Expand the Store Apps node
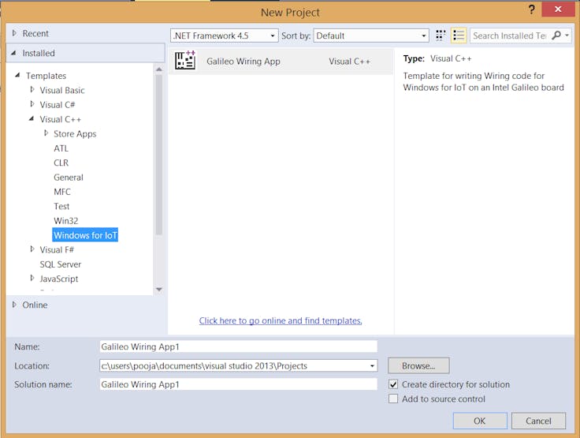Screen dimensions: 580x438 coord(46,133)
